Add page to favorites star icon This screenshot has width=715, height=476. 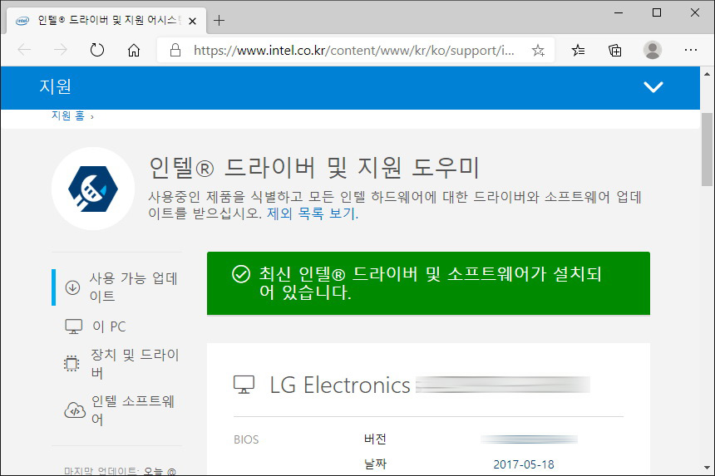tap(538, 50)
